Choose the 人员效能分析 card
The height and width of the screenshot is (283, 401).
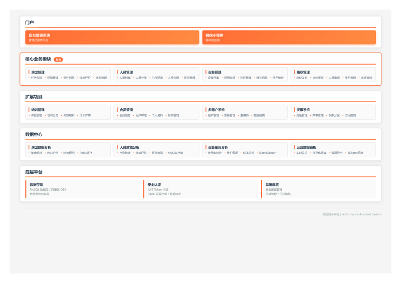point(156,150)
